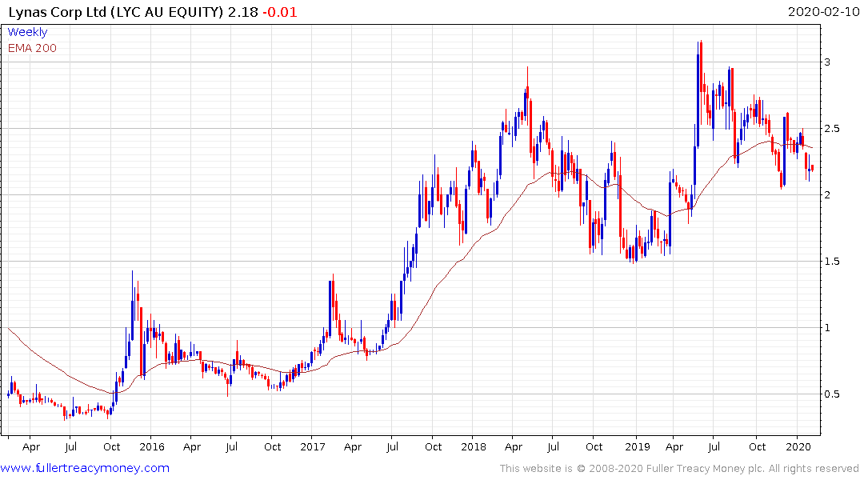Open the www.fullertreacymoney.com link
Screen dimensions: 860x480
click(85, 468)
